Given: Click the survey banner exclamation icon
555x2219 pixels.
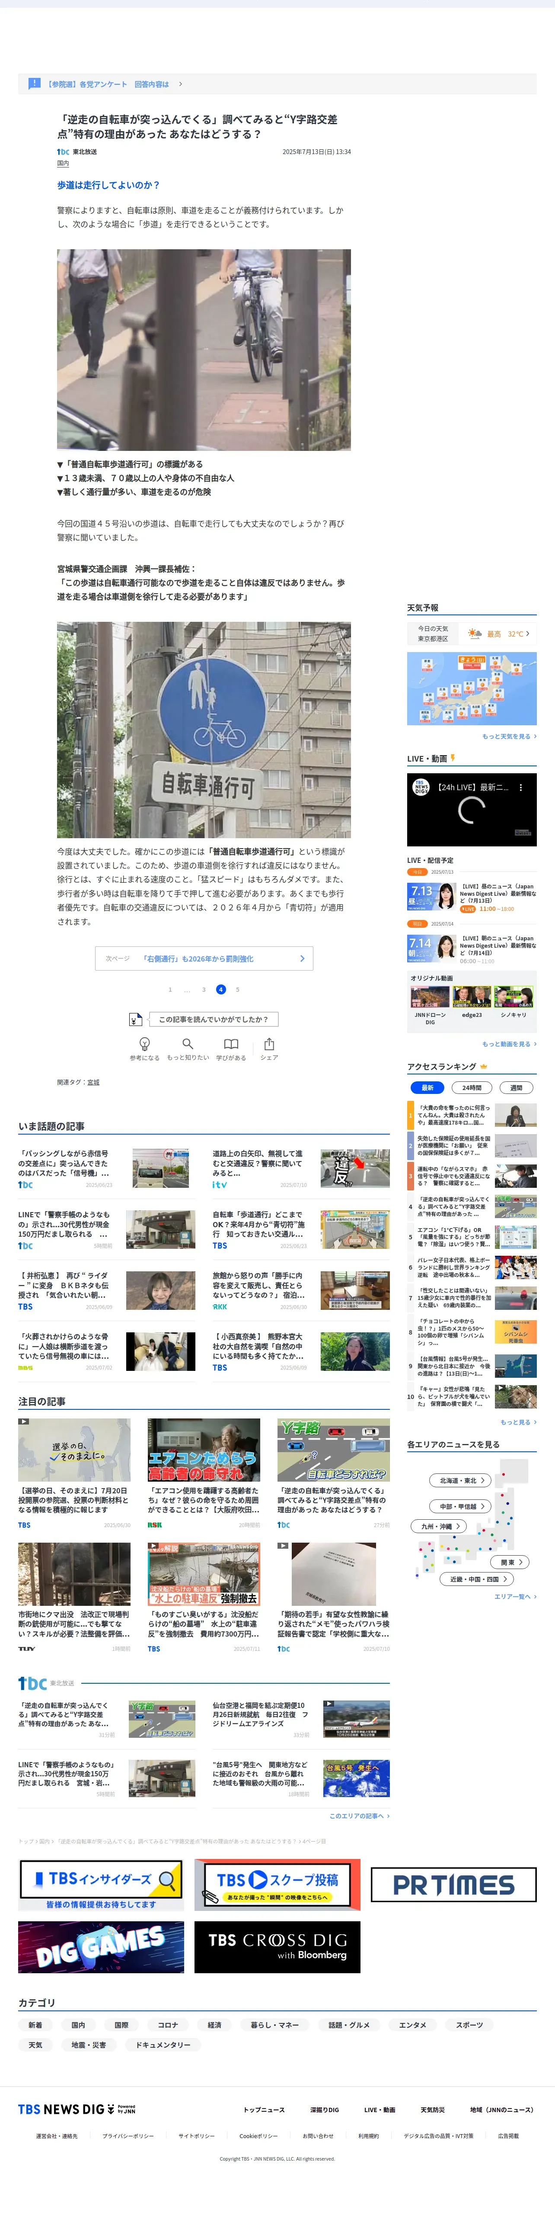Looking at the screenshot, I should (34, 84).
